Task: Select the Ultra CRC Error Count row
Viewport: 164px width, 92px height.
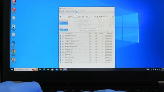Action: tap(86, 57)
